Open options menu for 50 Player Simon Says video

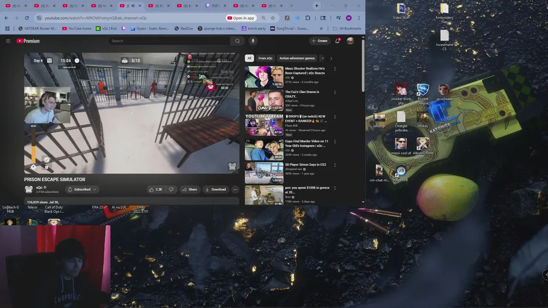coord(335,165)
